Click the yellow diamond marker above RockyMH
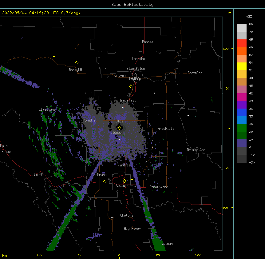 pos(77,63)
